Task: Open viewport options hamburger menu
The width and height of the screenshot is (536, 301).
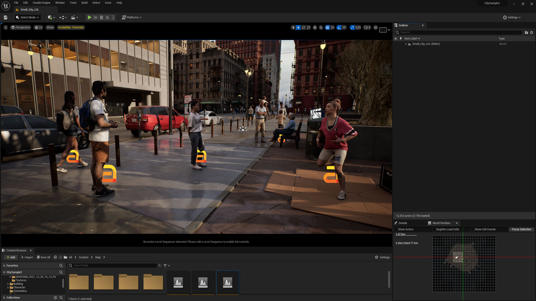Action: [6, 27]
